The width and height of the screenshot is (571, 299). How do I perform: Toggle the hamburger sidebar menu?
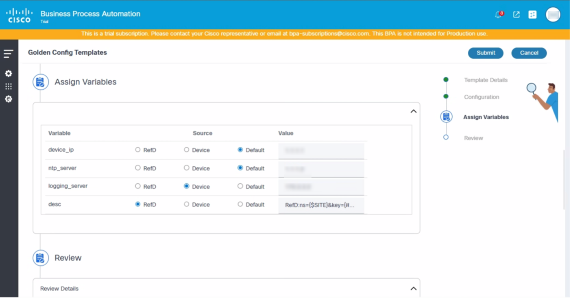[9, 54]
